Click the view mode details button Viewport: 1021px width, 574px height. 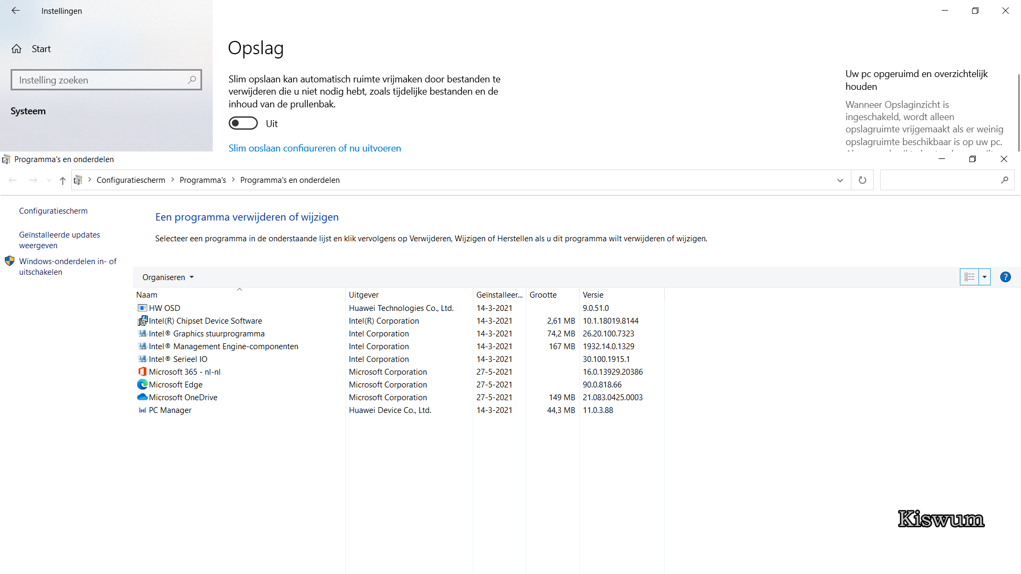(x=969, y=277)
